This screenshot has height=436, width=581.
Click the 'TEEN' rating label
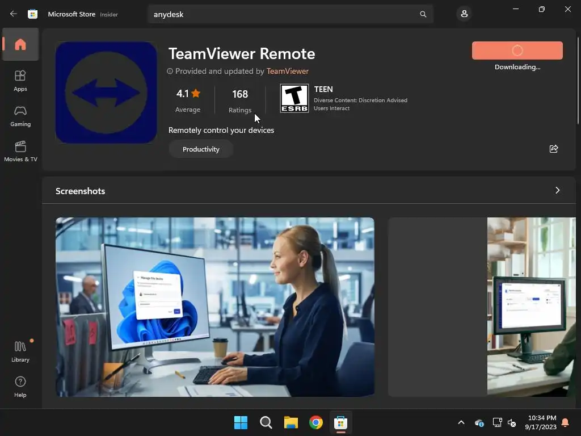click(323, 89)
